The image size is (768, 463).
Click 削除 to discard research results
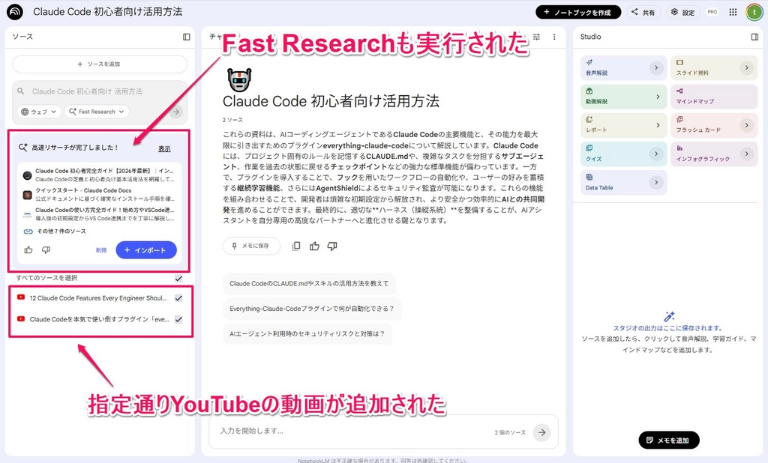(x=101, y=250)
